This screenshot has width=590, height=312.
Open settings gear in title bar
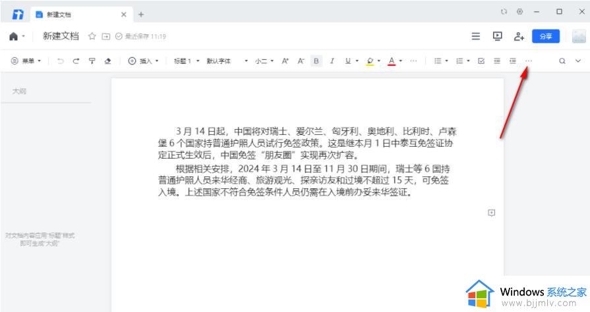[519, 12]
